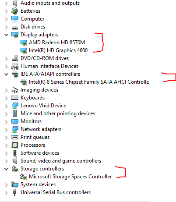Click the Imaging devices camera icon
Screen dimensions: 176x202
coord(15,90)
